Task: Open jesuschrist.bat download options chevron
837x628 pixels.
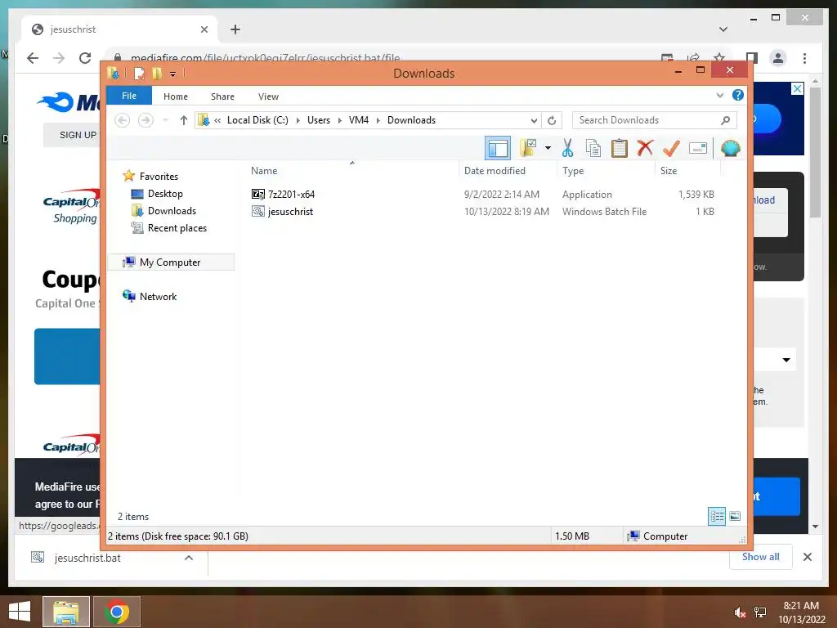Action: pos(189,558)
